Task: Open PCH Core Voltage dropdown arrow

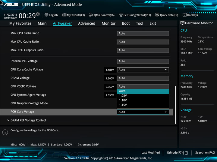Action: (165, 112)
